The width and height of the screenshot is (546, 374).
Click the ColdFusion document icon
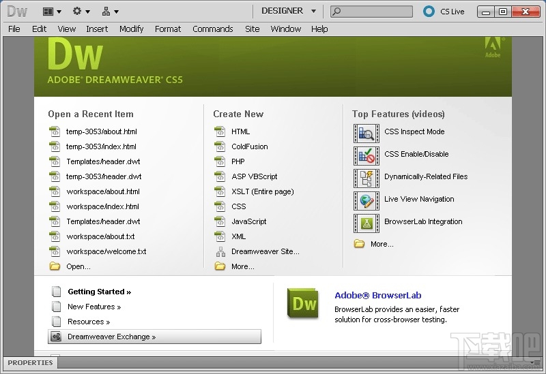(x=220, y=146)
